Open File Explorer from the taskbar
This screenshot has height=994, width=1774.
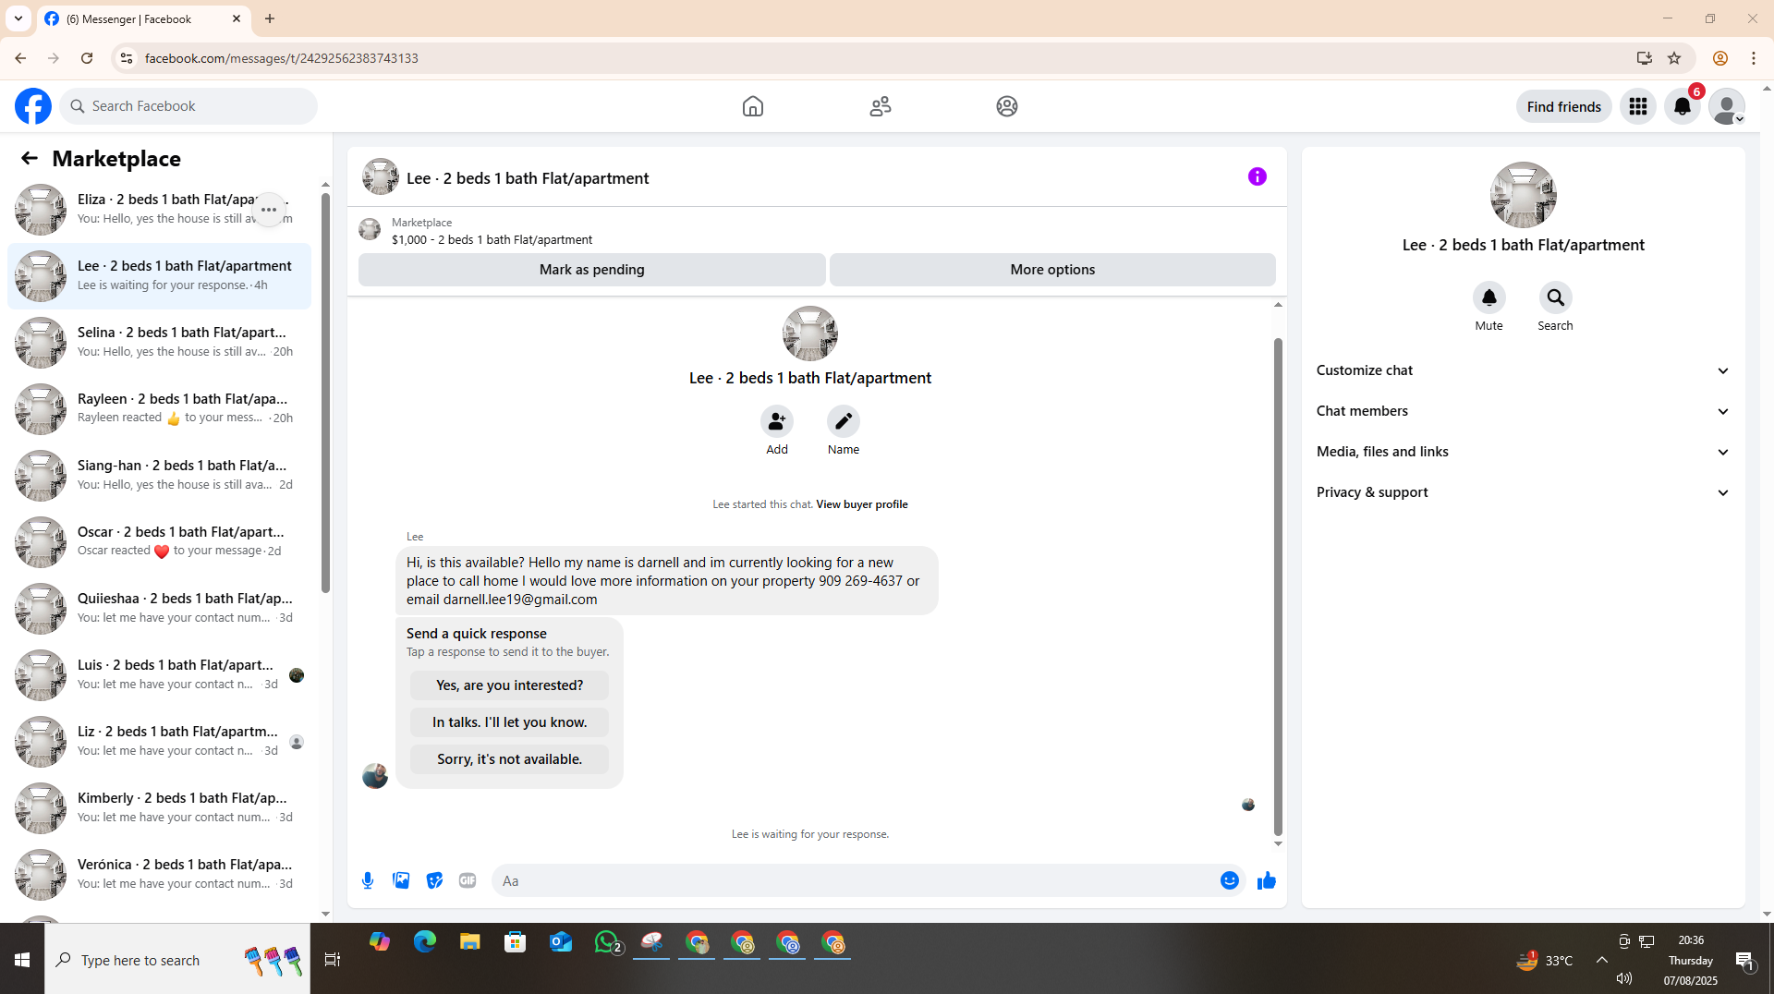[470, 942]
